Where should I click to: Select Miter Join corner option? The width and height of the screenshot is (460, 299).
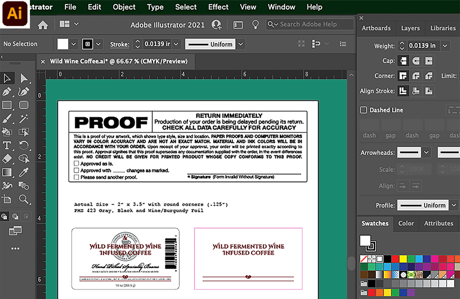click(x=403, y=76)
